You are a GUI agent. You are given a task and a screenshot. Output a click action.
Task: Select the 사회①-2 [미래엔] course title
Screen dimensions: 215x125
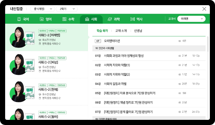click(x=49, y=35)
